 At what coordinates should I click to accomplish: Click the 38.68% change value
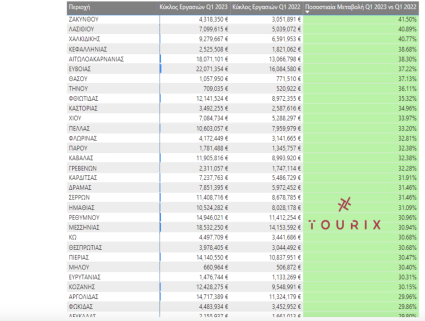tap(407, 49)
